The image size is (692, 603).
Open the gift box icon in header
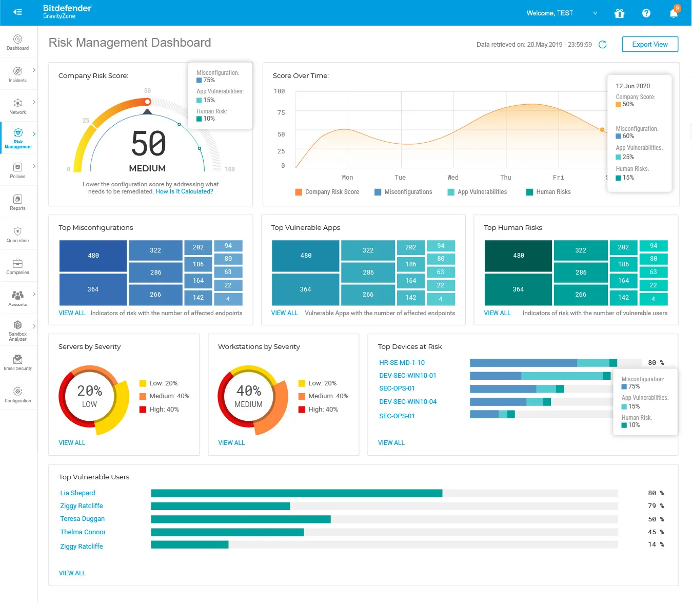click(x=619, y=13)
